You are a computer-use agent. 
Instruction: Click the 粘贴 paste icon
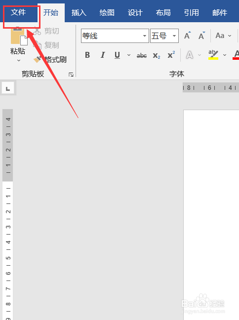click(x=18, y=36)
